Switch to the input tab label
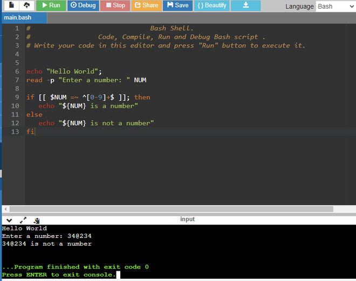This screenshot has width=356, height=281. click(187, 219)
